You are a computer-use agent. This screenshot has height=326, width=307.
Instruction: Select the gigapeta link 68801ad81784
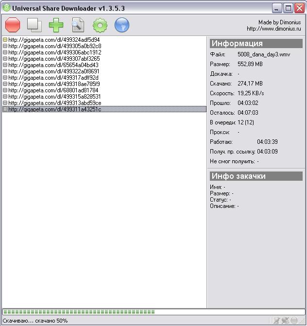[x=53, y=90]
